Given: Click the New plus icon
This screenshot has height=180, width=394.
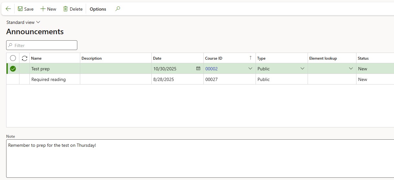Looking at the screenshot, I should [x=43, y=9].
